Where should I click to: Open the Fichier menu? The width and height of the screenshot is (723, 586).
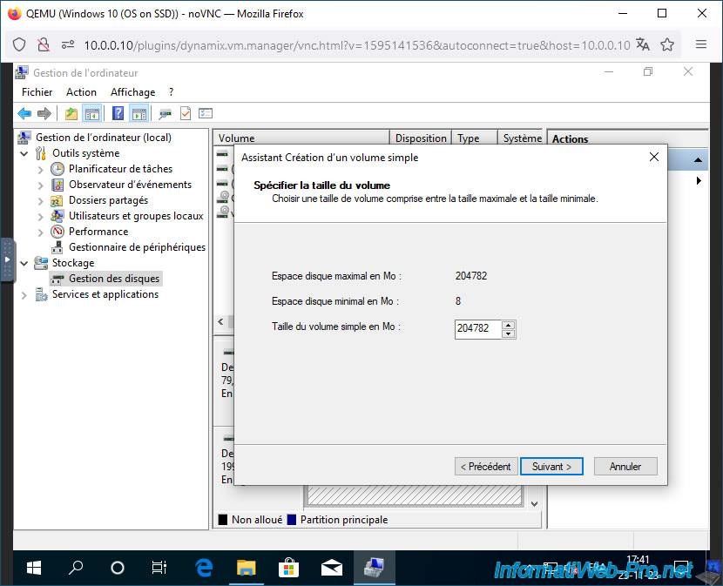(x=37, y=92)
